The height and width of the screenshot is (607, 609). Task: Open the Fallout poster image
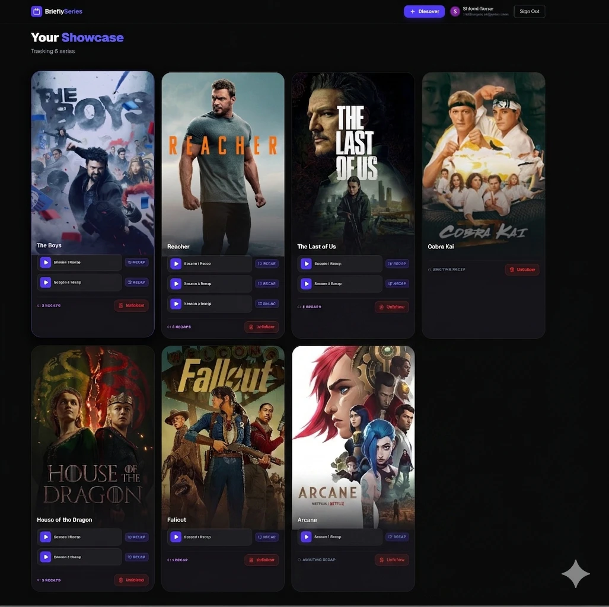click(x=223, y=437)
